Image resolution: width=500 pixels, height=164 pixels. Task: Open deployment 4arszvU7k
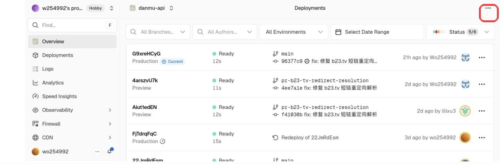pos(145,80)
